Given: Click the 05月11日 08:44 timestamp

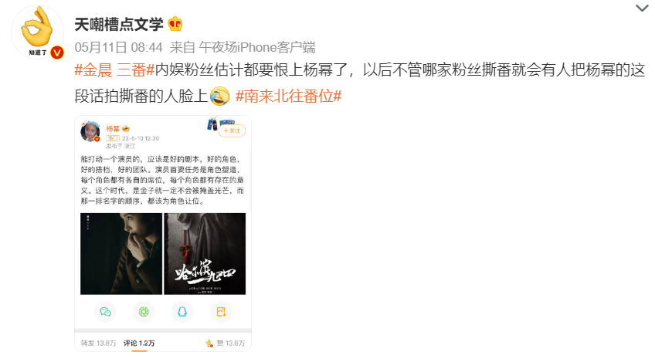Looking at the screenshot, I should [119, 47].
